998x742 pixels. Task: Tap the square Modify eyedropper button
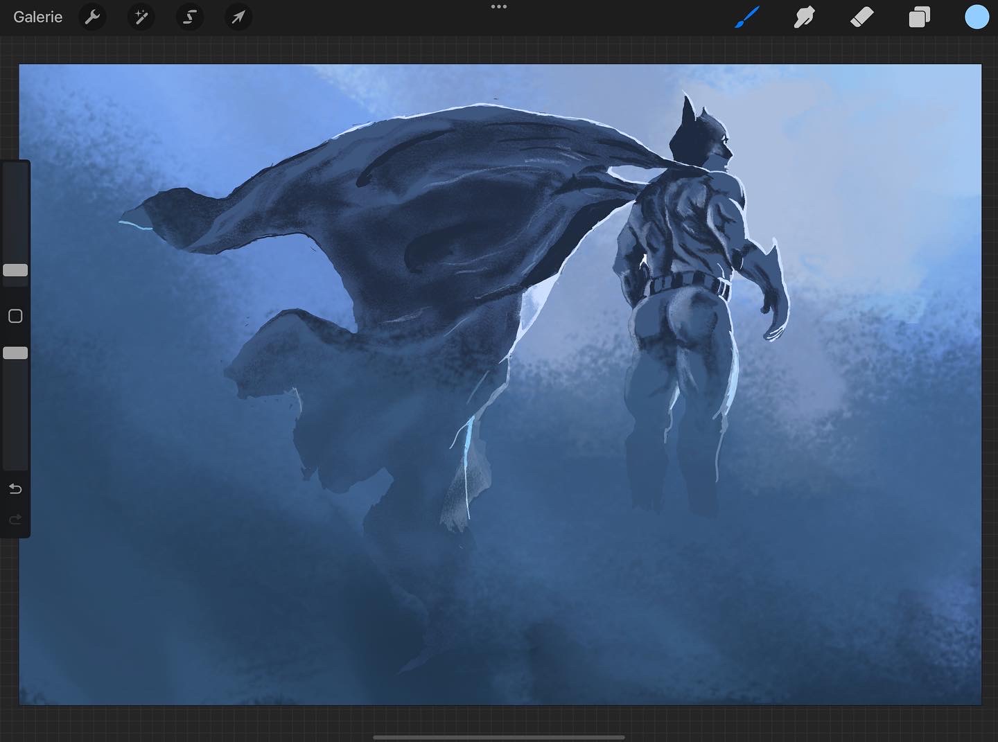point(15,316)
